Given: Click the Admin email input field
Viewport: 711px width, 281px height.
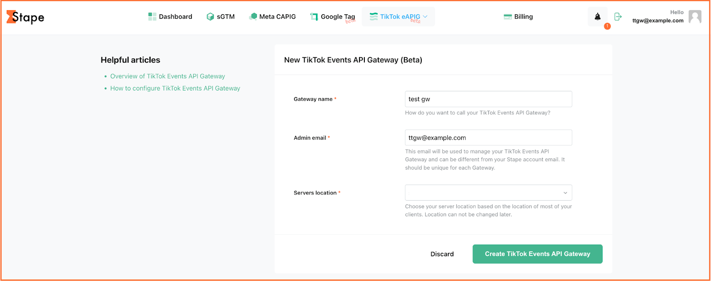Looking at the screenshot, I should [488, 138].
